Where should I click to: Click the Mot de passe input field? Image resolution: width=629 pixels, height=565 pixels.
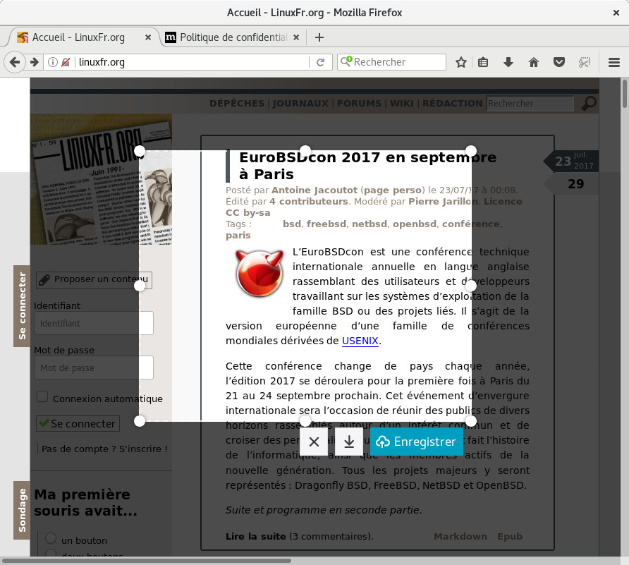click(x=93, y=367)
